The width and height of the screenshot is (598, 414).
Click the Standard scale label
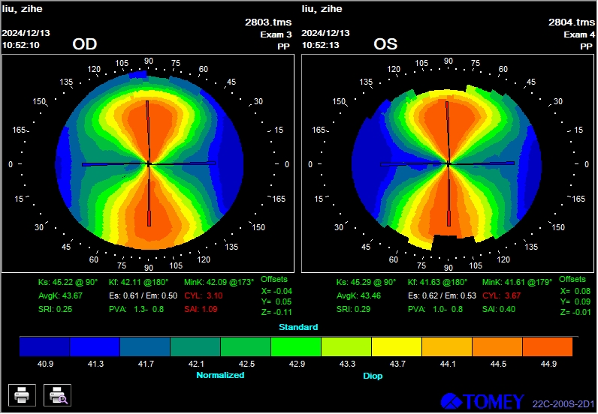pyautogui.click(x=298, y=327)
